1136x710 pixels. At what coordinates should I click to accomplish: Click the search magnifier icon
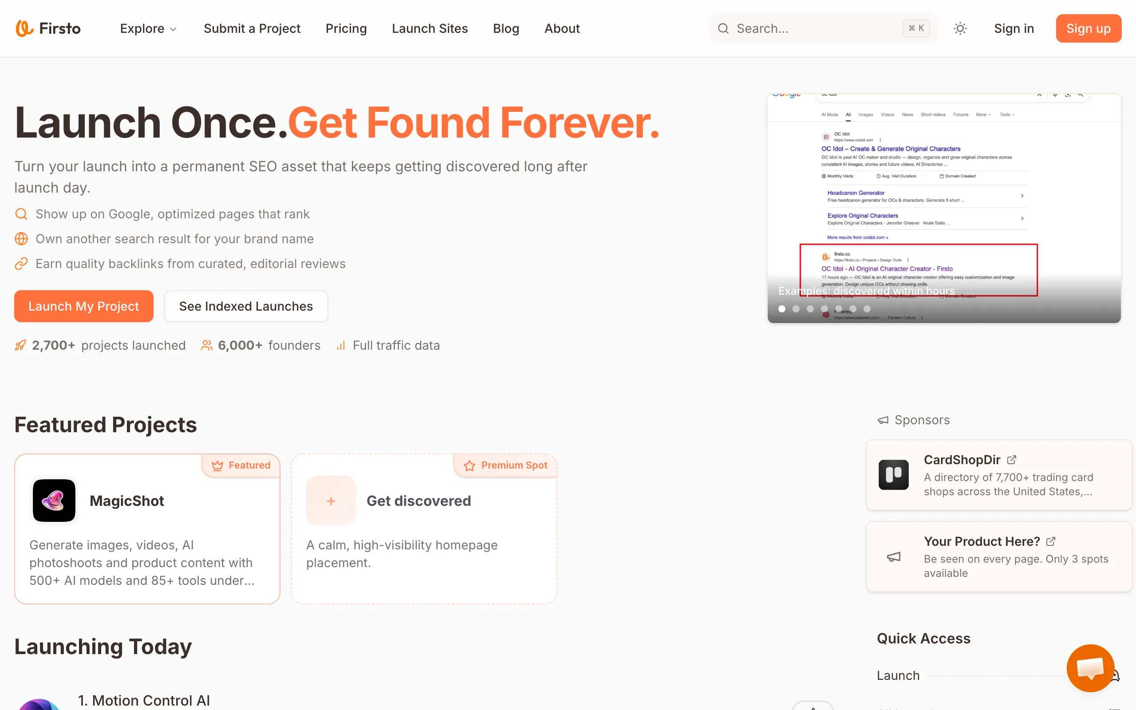point(723,29)
